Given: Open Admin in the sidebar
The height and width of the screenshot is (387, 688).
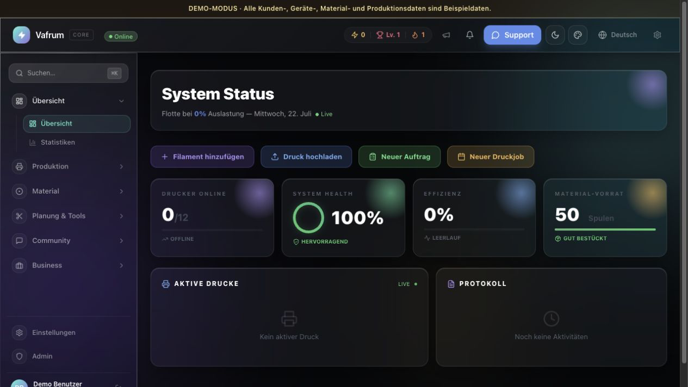Looking at the screenshot, I should pos(69,357).
